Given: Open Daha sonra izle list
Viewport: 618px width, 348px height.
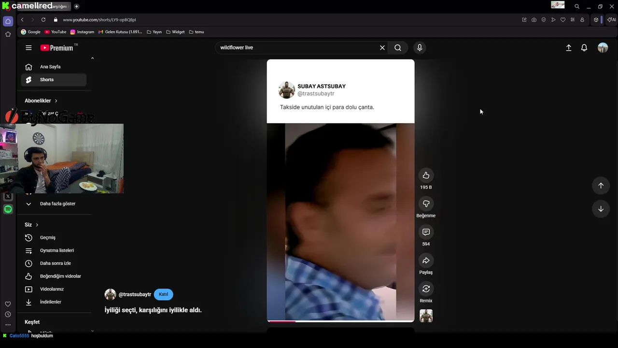Looking at the screenshot, I should coord(54,263).
